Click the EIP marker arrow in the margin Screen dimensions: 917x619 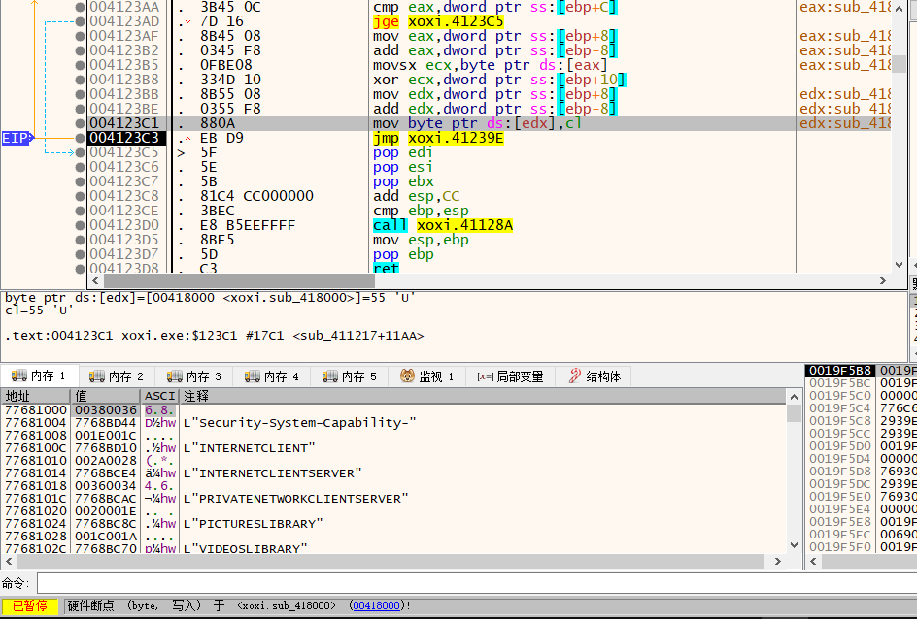point(14,138)
